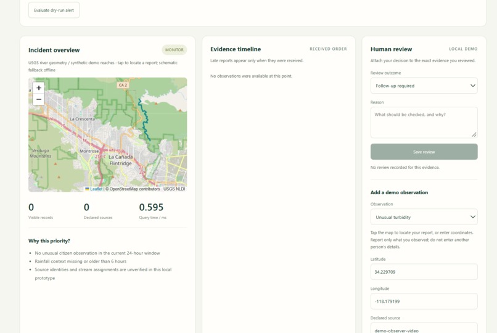Click the Montrose label on the map

point(89,151)
